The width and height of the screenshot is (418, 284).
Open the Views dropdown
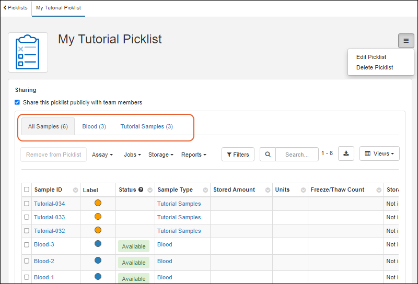(x=379, y=153)
